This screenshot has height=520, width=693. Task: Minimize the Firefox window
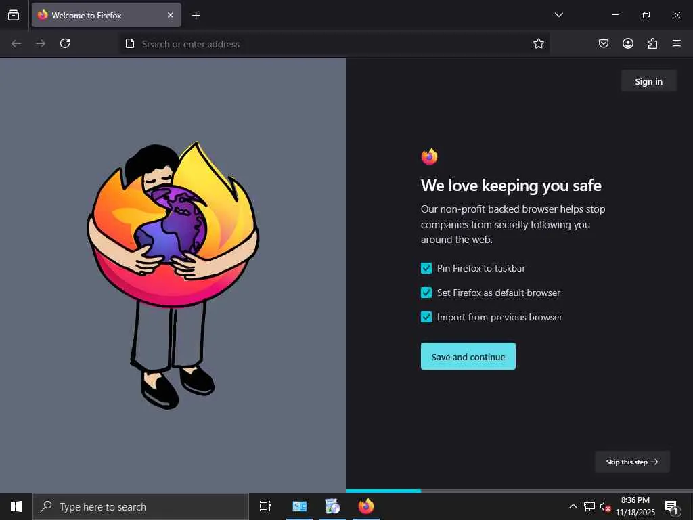pos(614,15)
